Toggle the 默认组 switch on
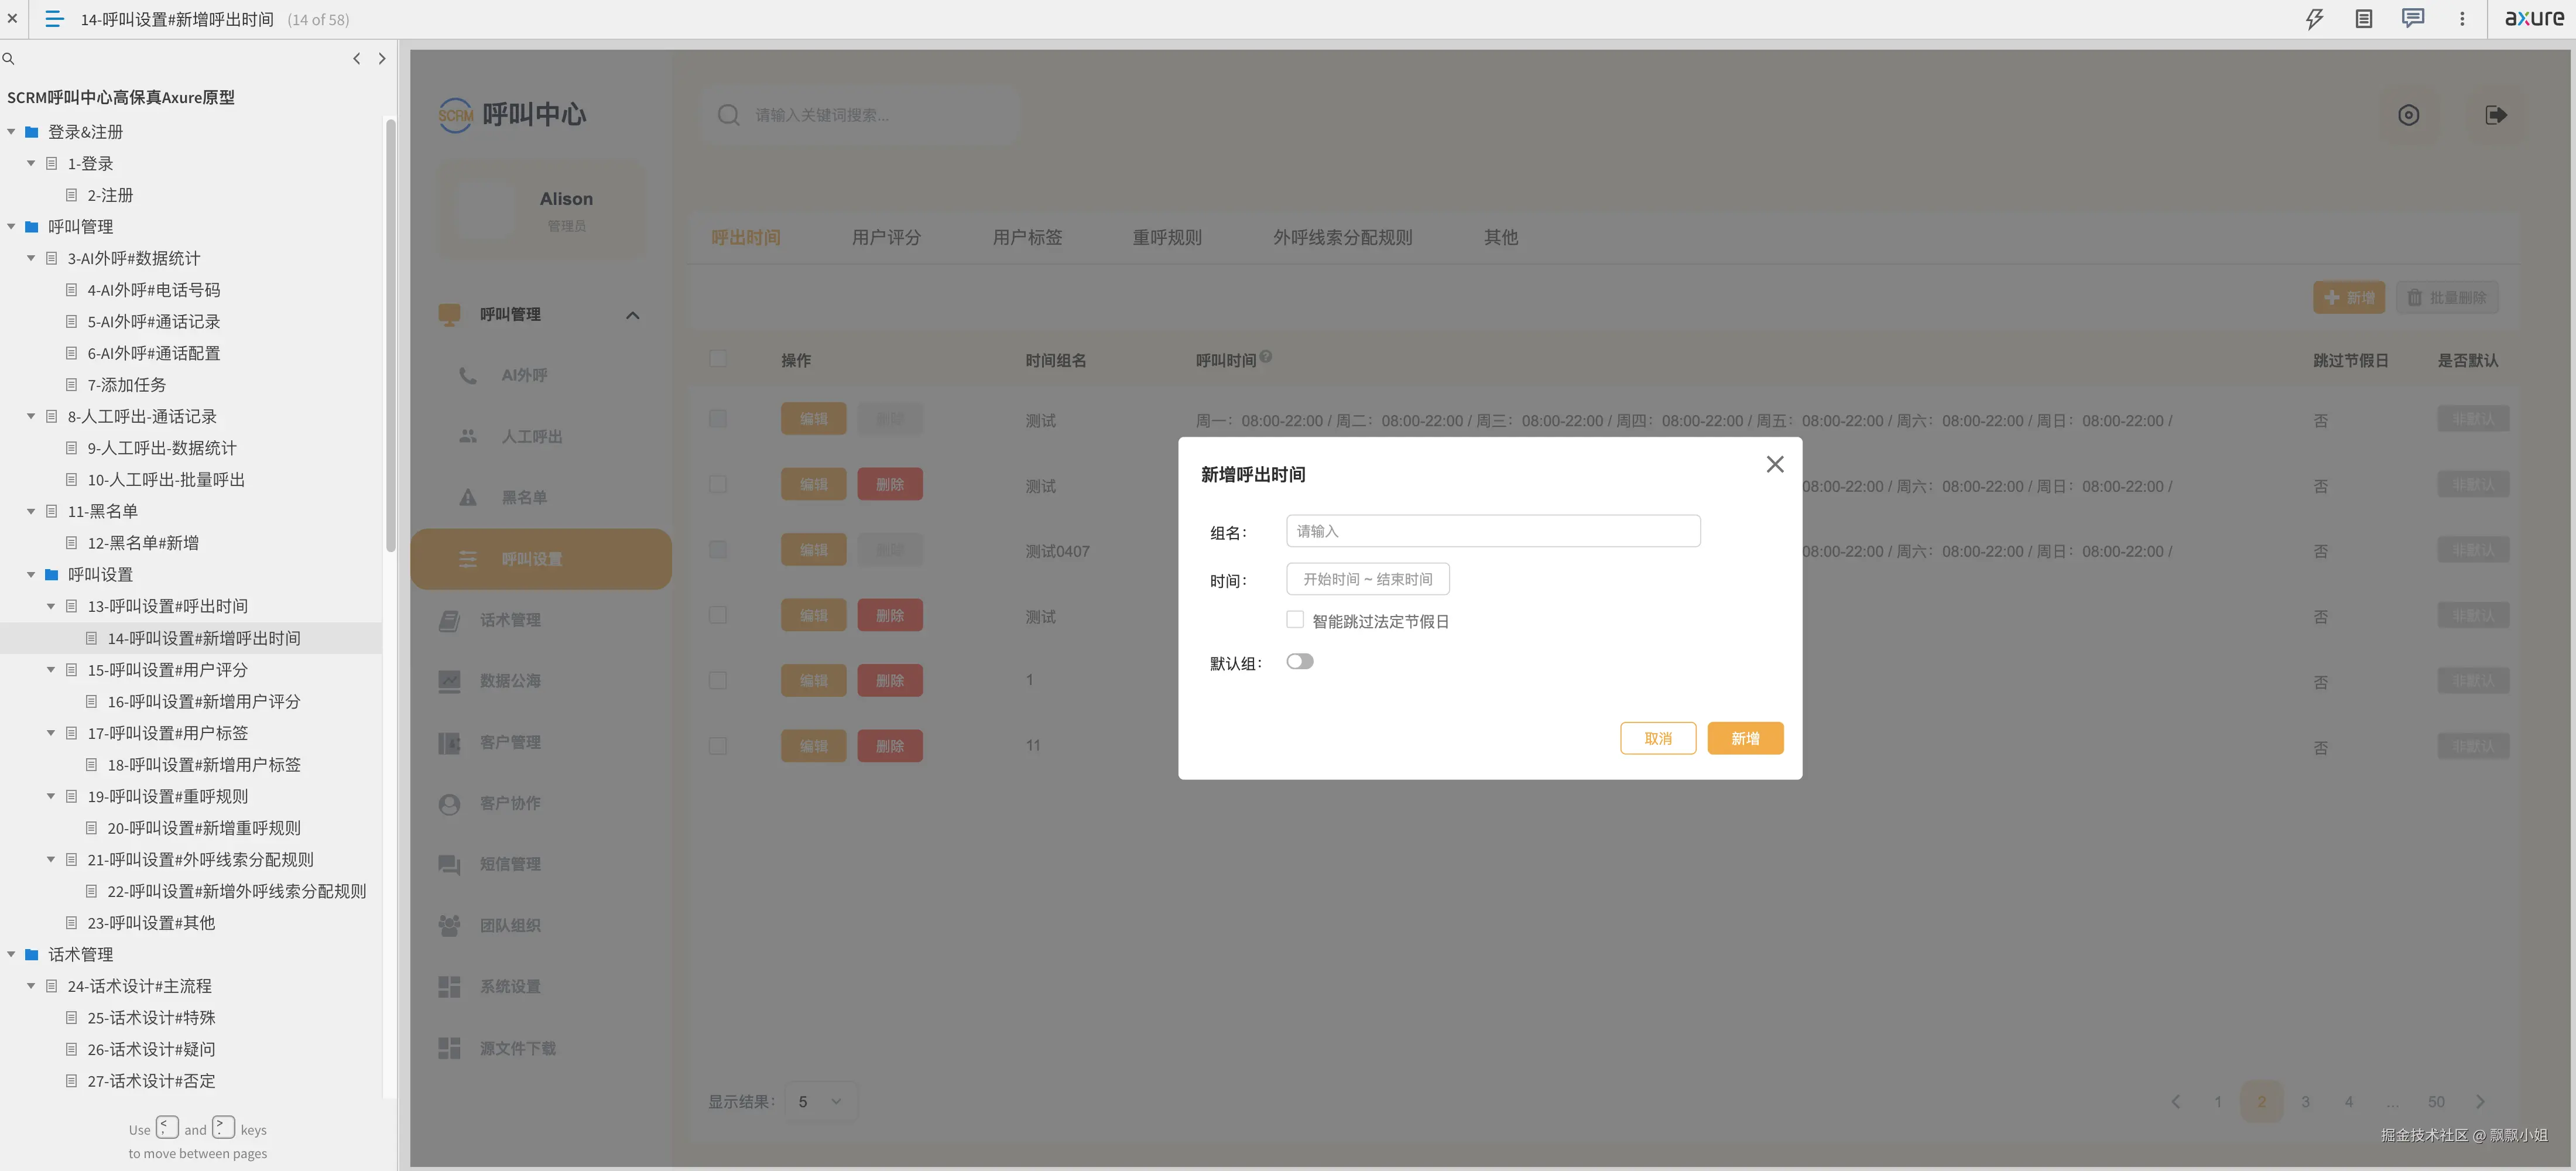 [1299, 662]
